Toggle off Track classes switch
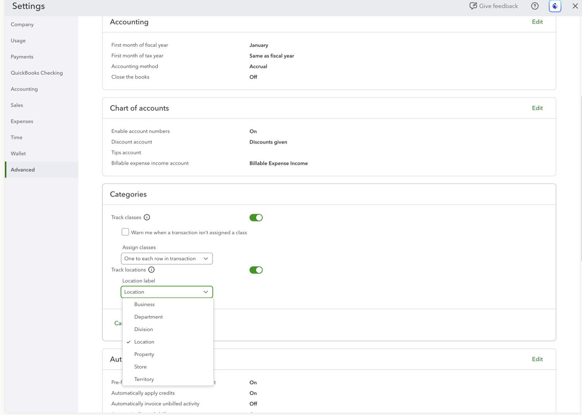The width and height of the screenshot is (582, 415). click(x=256, y=217)
